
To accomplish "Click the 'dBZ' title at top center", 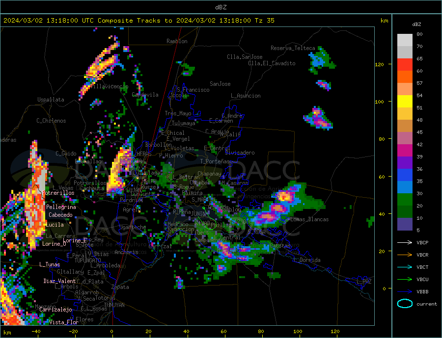I will point(221,7).
